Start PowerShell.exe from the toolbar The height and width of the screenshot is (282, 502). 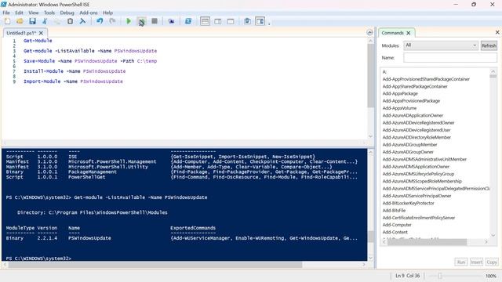[188, 21]
